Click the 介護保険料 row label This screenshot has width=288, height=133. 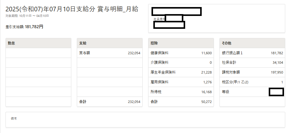coord(159,63)
